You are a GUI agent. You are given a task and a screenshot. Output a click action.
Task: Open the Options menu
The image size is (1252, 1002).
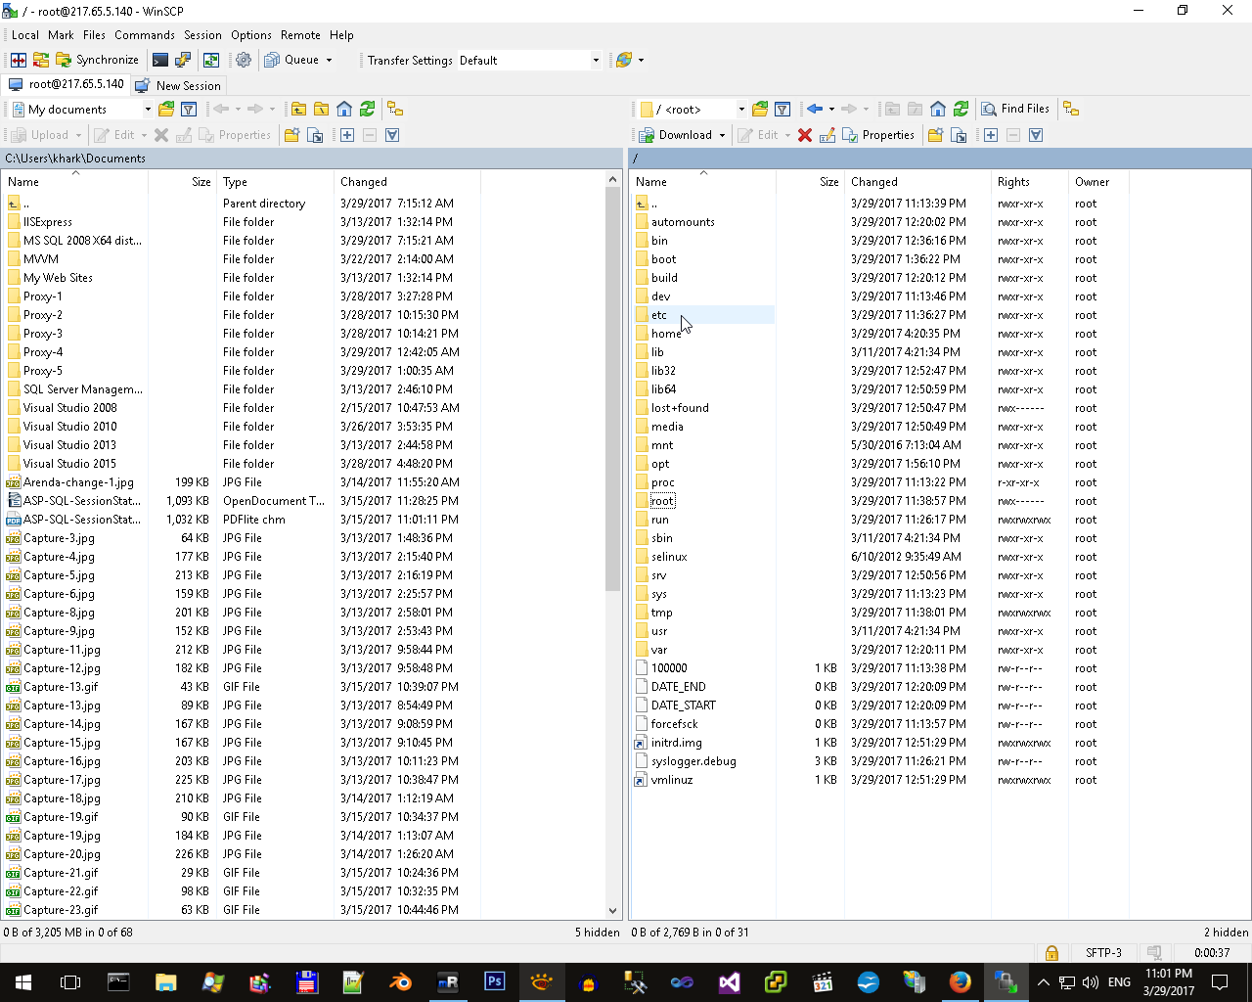coord(251,35)
